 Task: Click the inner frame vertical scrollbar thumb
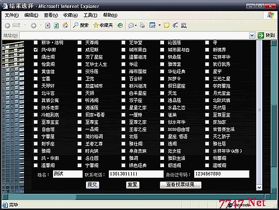pyautogui.click(x=259, y=110)
